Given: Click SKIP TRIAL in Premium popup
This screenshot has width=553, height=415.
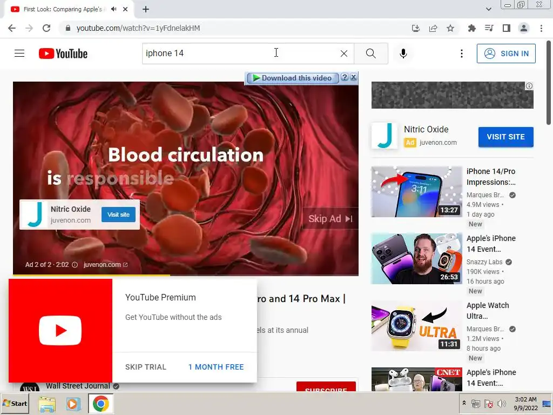Looking at the screenshot, I should click(x=146, y=367).
